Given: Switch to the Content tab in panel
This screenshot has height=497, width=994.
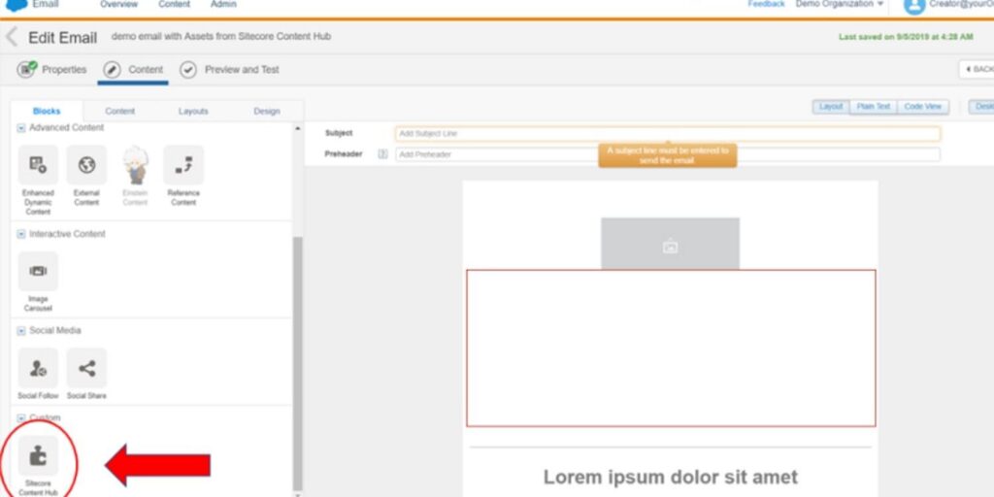Looking at the screenshot, I should click(119, 111).
